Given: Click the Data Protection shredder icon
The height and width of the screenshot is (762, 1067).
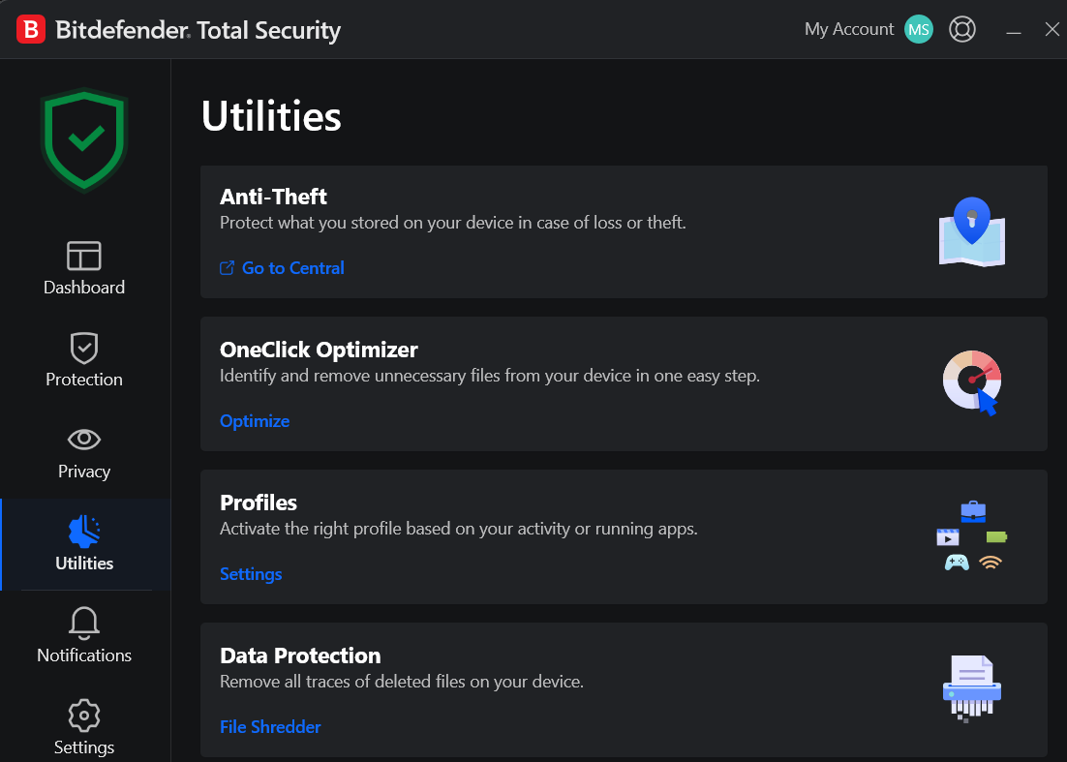Looking at the screenshot, I should [x=972, y=687].
